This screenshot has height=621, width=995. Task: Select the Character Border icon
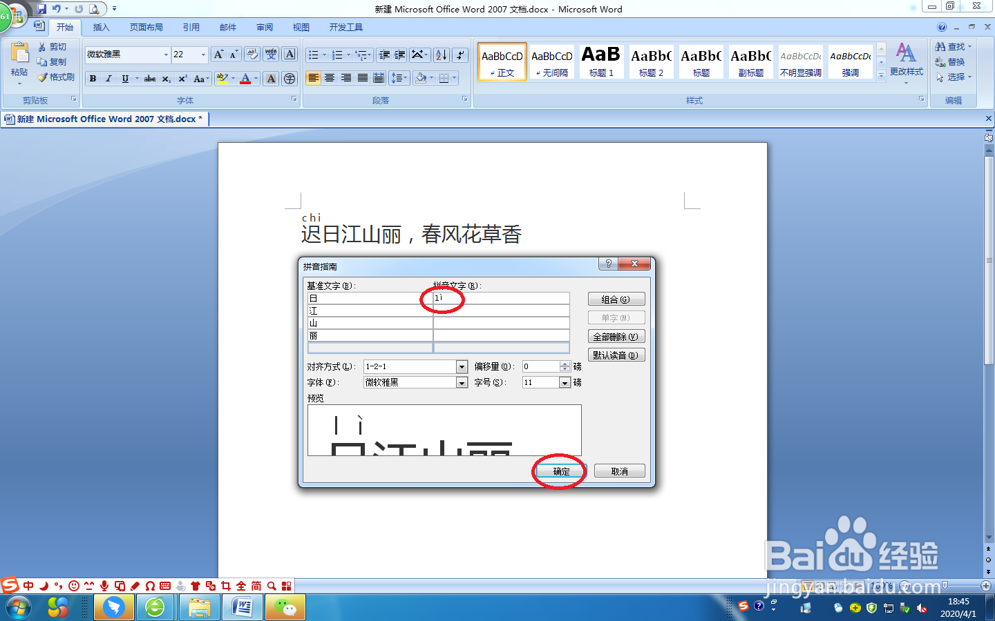point(288,54)
